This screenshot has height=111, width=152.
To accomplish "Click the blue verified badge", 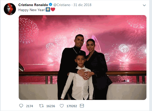I will (50, 5).
